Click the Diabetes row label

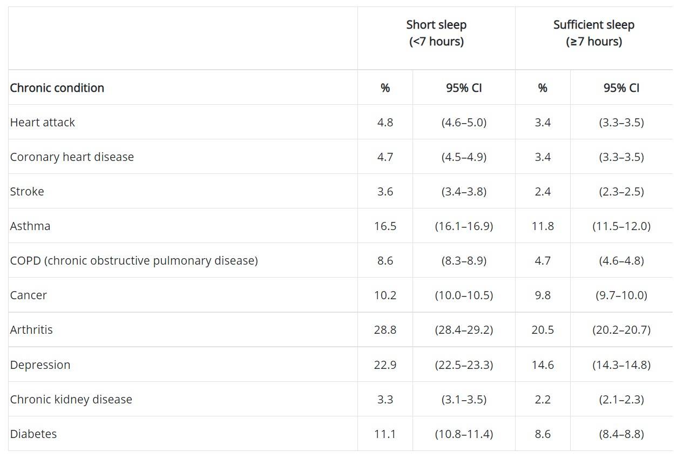(33, 434)
